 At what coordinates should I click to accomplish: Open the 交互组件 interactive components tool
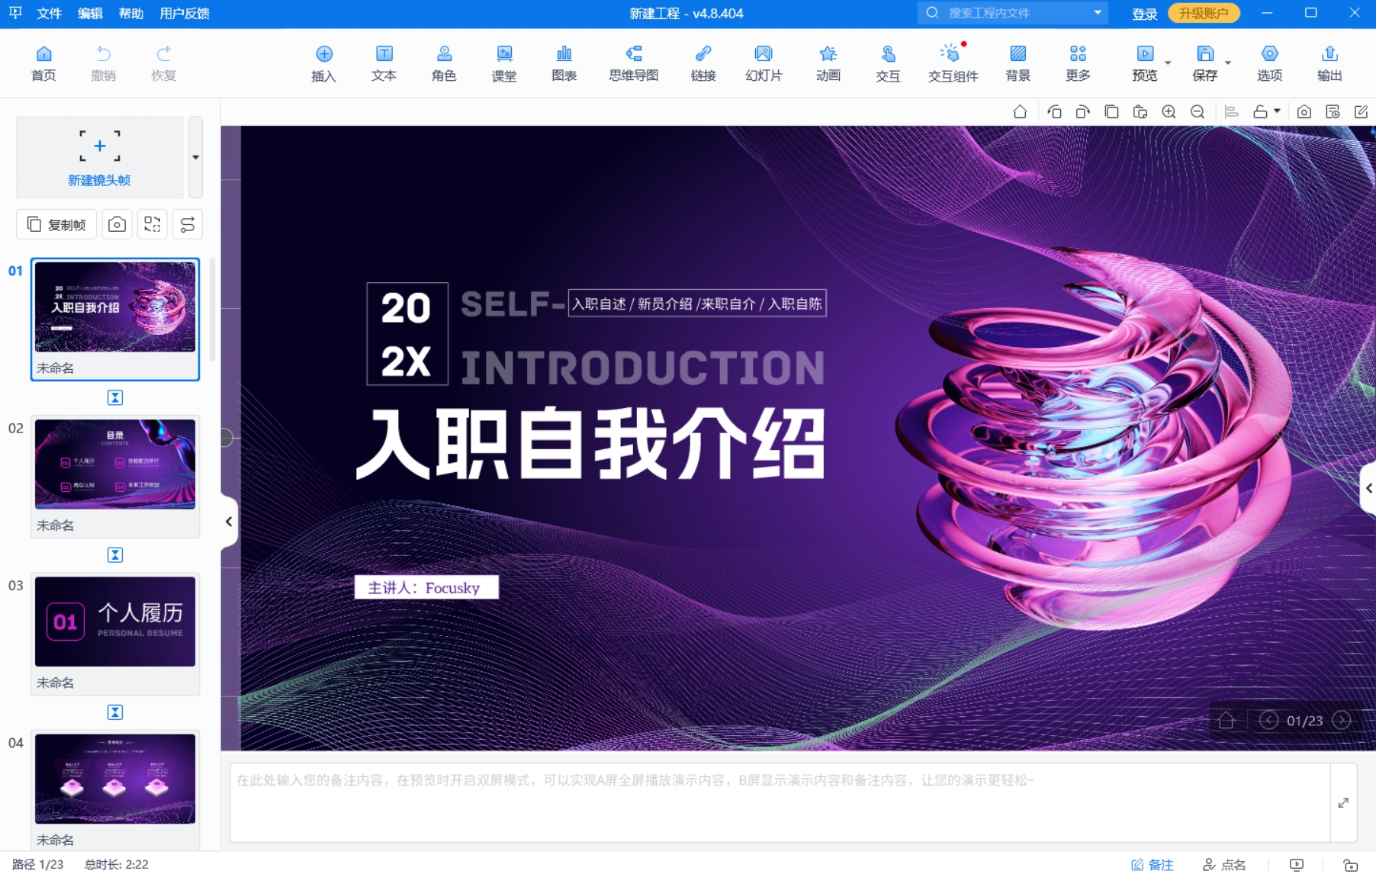tap(953, 63)
